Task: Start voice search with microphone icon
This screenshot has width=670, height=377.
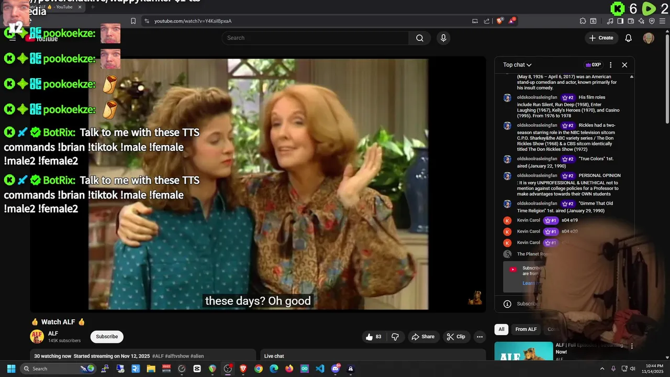Action: point(443,38)
